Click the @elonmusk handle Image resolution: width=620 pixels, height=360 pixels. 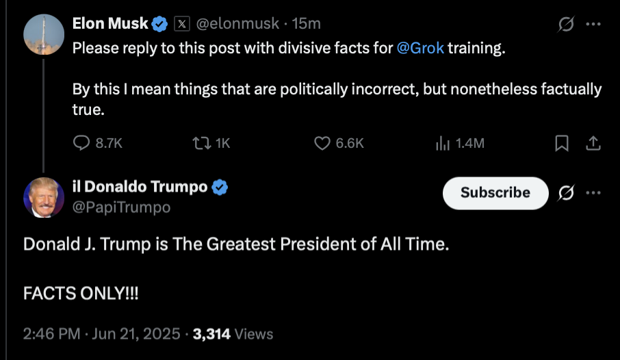pyautogui.click(x=237, y=24)
